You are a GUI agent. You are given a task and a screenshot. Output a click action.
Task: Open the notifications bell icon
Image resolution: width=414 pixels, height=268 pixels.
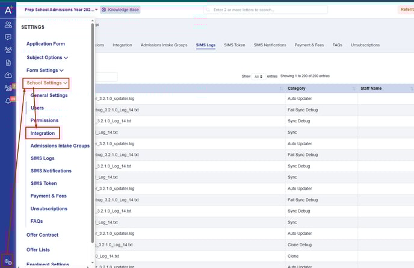pyautogui.click(x=8, y=101)
